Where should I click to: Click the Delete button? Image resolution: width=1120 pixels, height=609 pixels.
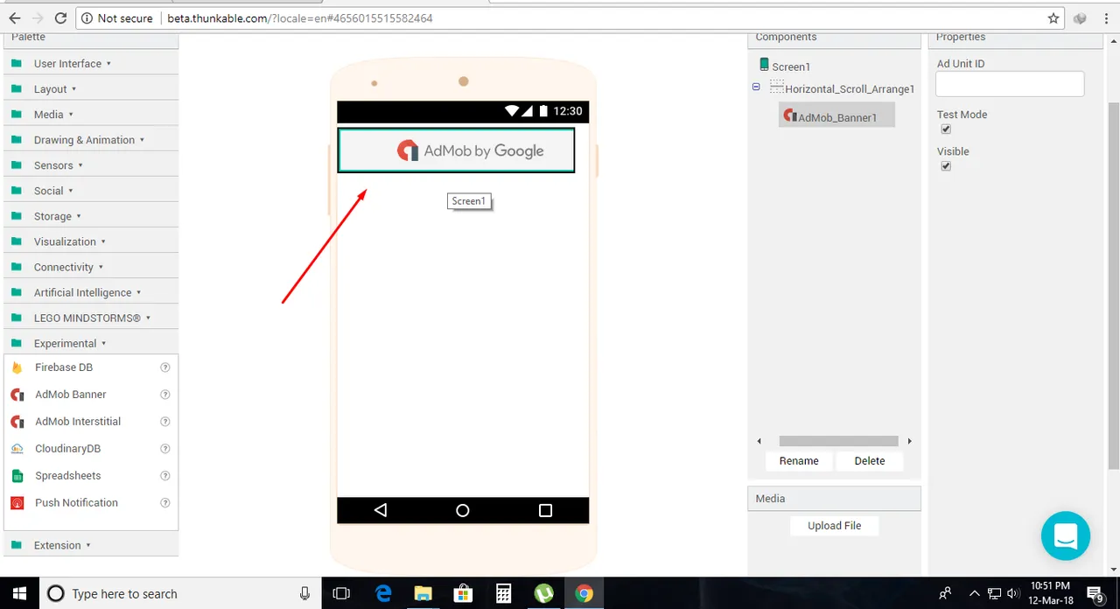pyautogui.click(x=870, y=460)
